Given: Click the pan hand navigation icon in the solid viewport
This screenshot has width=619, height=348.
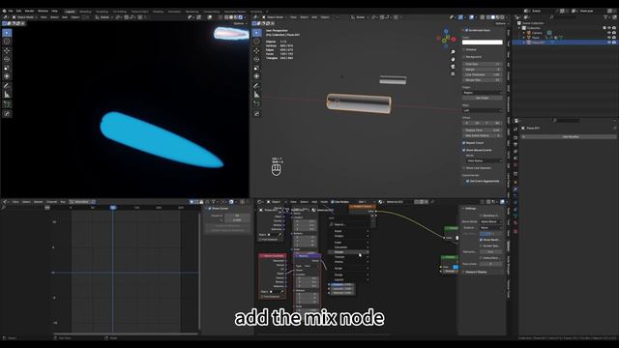Looking at the screenshot, I should [453, 59].
